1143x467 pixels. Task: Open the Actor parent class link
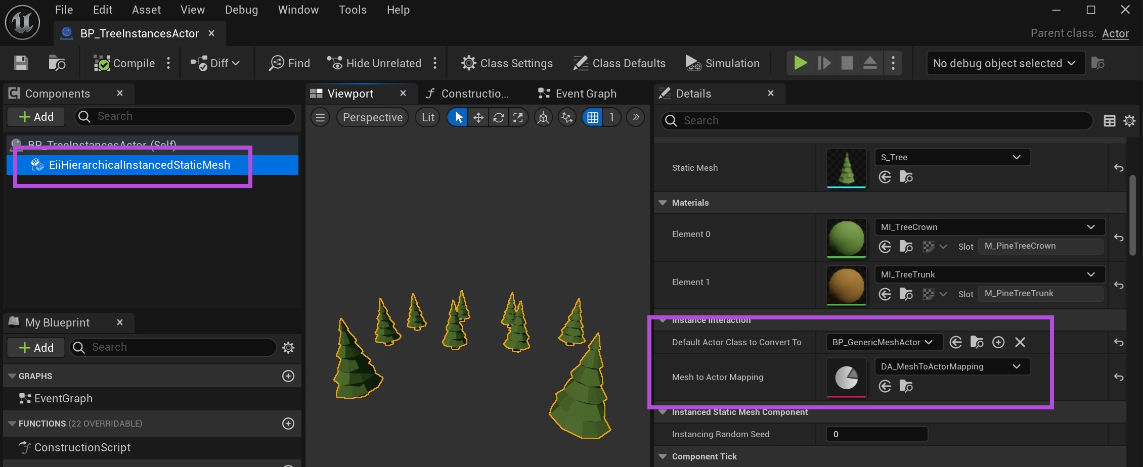(1115, 33)
